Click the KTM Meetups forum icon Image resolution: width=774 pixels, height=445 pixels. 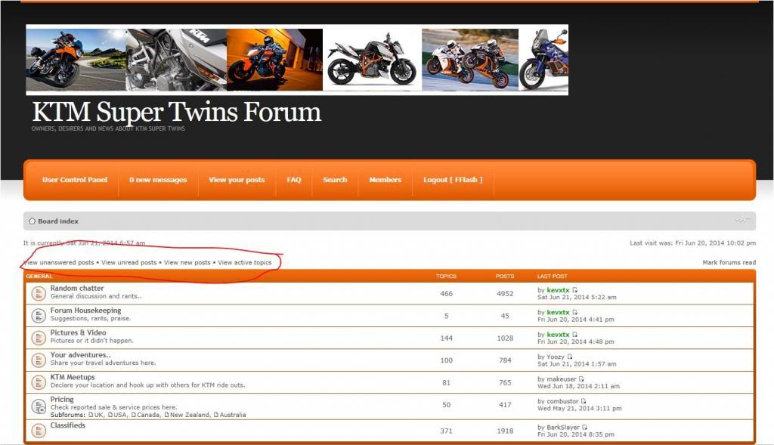[39, 382]
